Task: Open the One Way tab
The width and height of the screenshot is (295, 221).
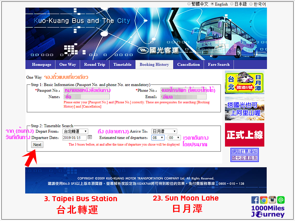Action: pyautogui.click(x=68, y=64)
